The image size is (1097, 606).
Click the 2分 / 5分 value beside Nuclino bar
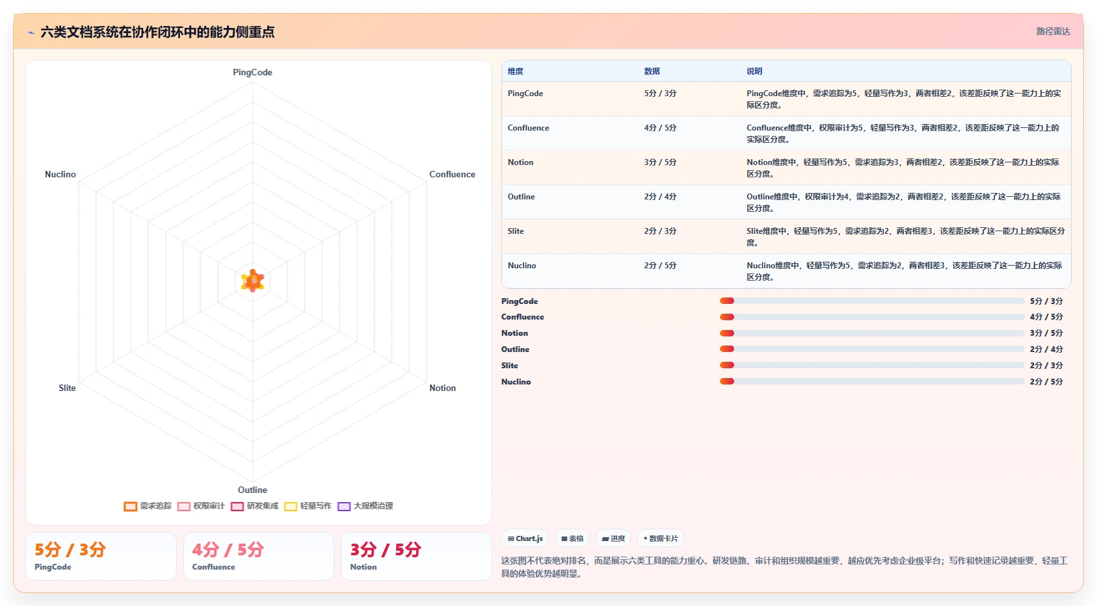1046,382
